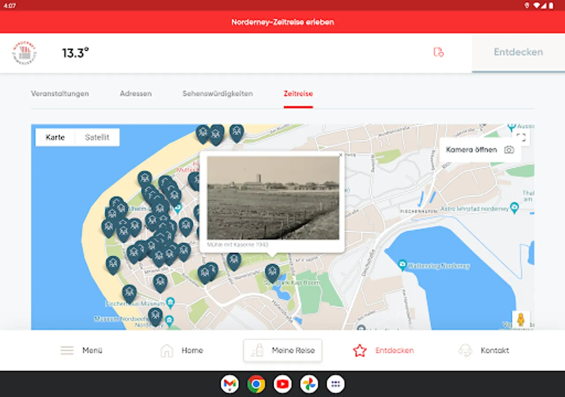
Task: Go to Home in bottom navigation
Action: 181,351
